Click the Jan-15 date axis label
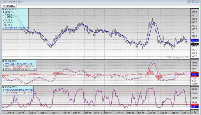This screenshot has width=201, height=115. 88,113
